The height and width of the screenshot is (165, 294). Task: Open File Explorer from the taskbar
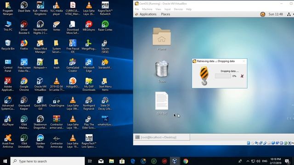(111, 161)
